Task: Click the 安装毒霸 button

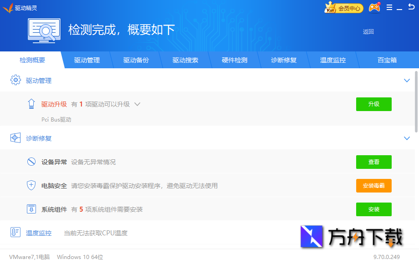Action: 373,185
